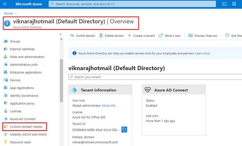The width and height of the screenshot is (242, 146).
Task: Open App registrations menu item
Action: tap(22, 88)
